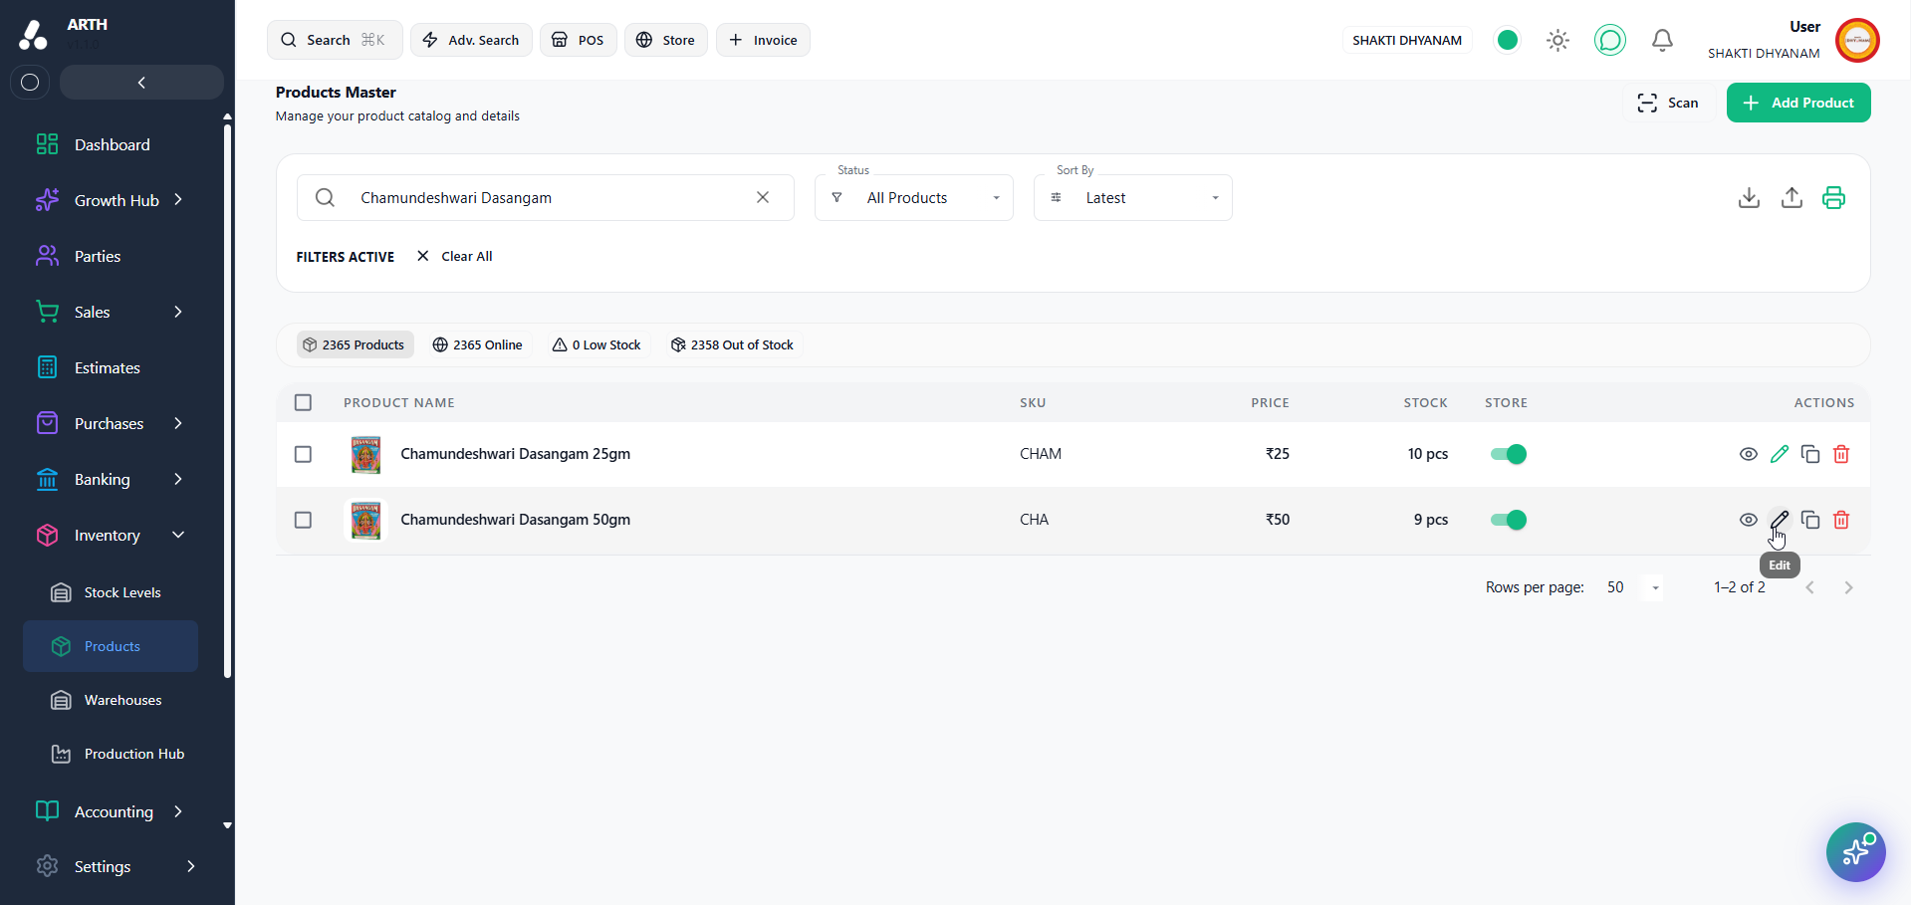Duplicate the Chamundeshwari Dasangam 50gm product
The image size is (1911, 905).
(1810, 520)
